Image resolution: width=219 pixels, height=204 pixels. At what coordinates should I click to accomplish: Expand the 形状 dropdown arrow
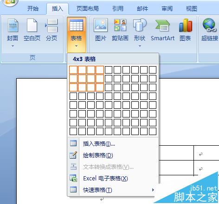(140, 46)
